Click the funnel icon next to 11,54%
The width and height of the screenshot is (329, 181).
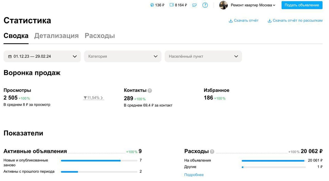pos(85,97)
